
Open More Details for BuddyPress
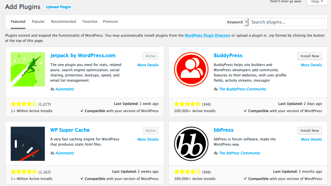tap(311, 65)
